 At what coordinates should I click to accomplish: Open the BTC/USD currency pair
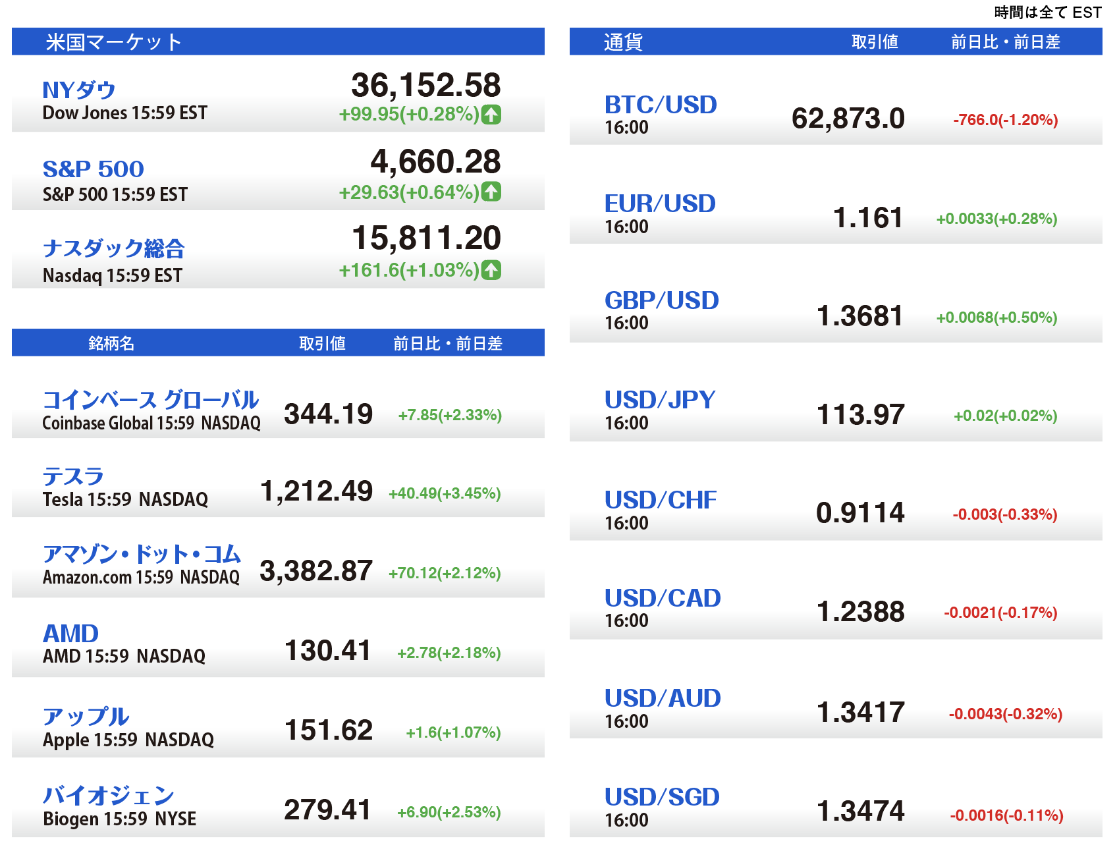(x=661, y=105)
